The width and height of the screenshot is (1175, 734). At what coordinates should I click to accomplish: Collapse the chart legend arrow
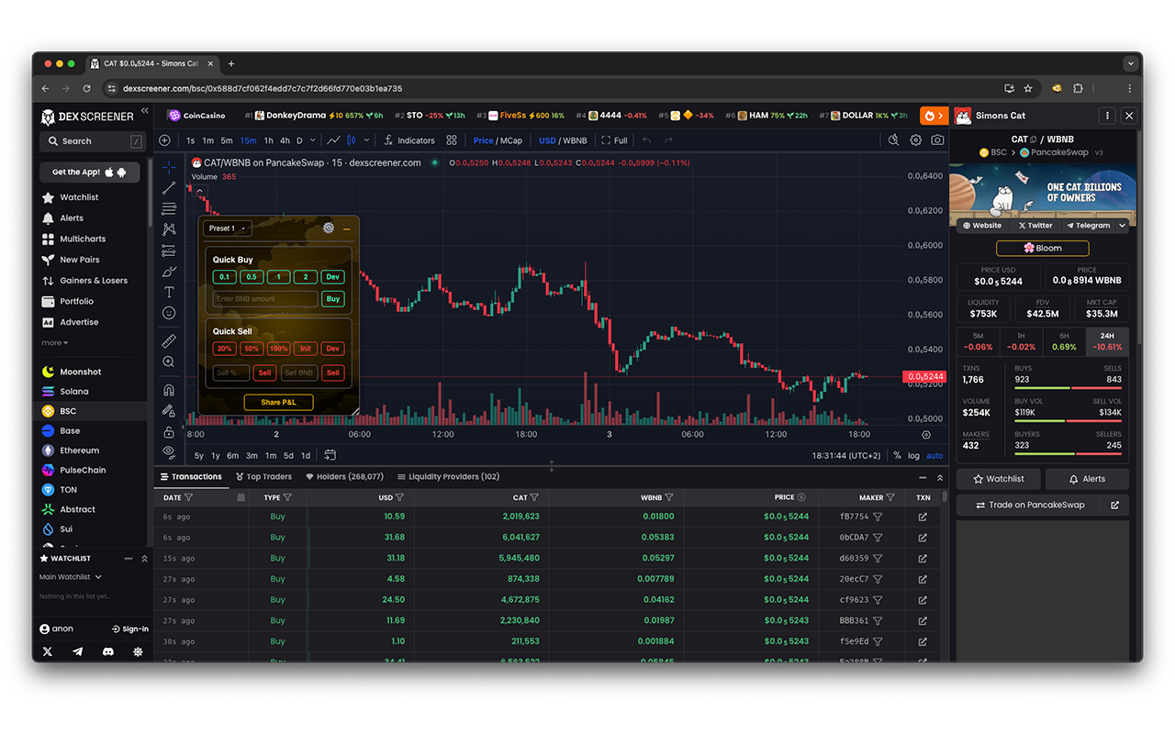tap(200, 191)
